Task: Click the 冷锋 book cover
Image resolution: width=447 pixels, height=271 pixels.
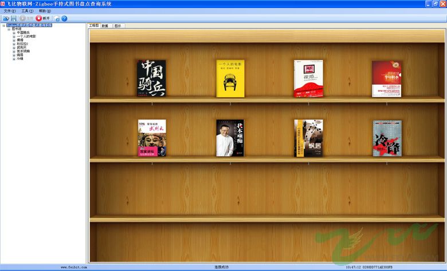Action: (x=387, y=138)
